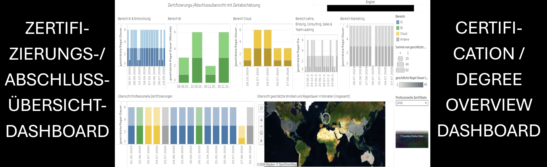The height and width of the screenshot is (167, 547).
Task: Click the size legend shape labeled 20
Action: pos(400,58)
